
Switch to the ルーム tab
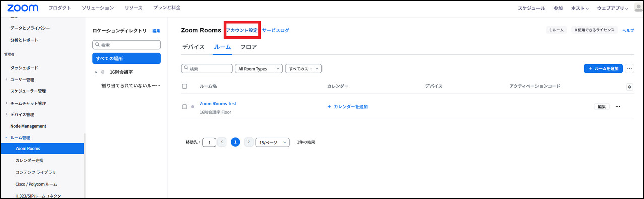coord(222,47)
